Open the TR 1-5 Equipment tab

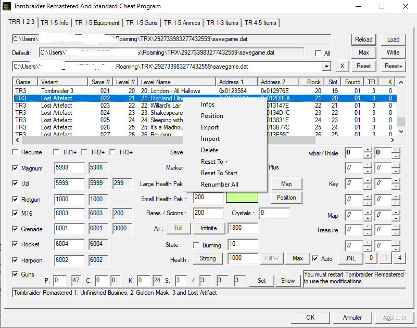coord(97,23)
